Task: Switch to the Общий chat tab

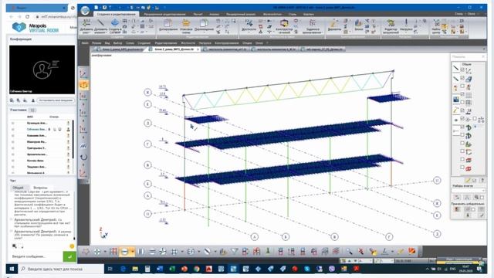Action: pyautogui.click(x=18, y=188)
